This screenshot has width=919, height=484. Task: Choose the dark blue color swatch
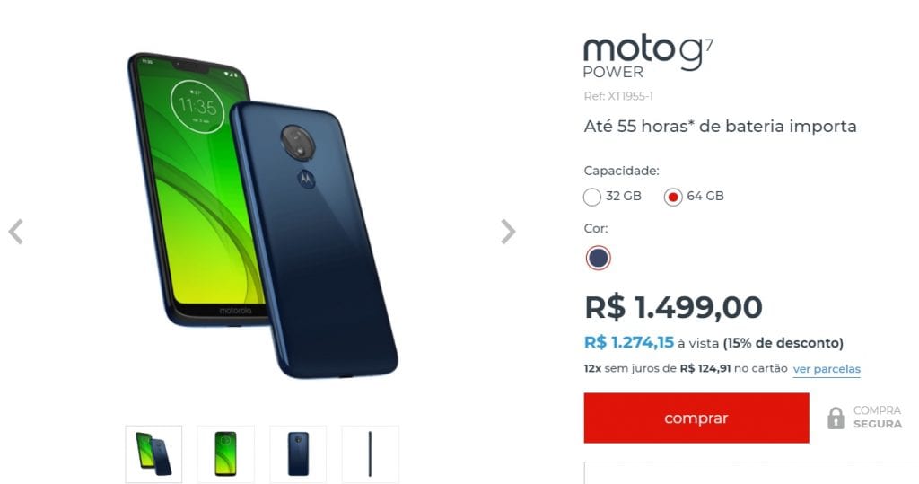tap(598, 258)
